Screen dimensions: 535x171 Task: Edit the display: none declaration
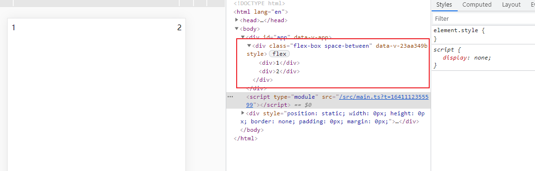(467, 58)
